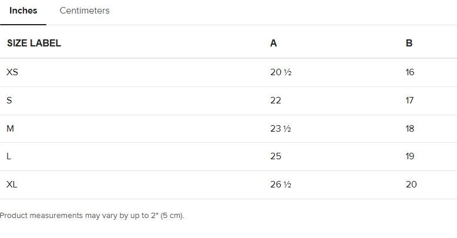Switch to the Centimeters tab
457x238 pixels.
[85, 11]
